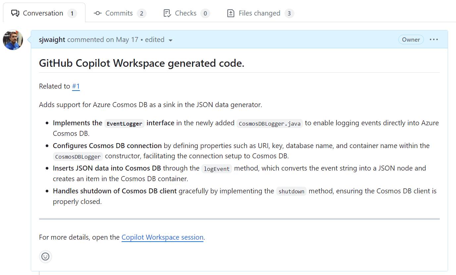Select the logEvent code text
Screen dimensions: 456x275
[217, 169]
